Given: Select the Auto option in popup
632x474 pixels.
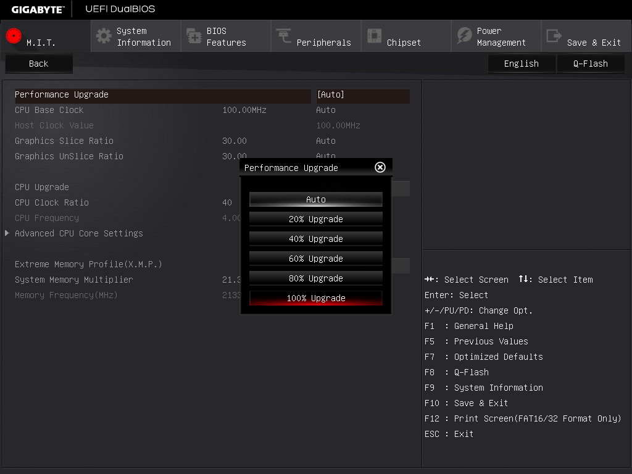Looking at the screenshot, I should tap(316, 199).
